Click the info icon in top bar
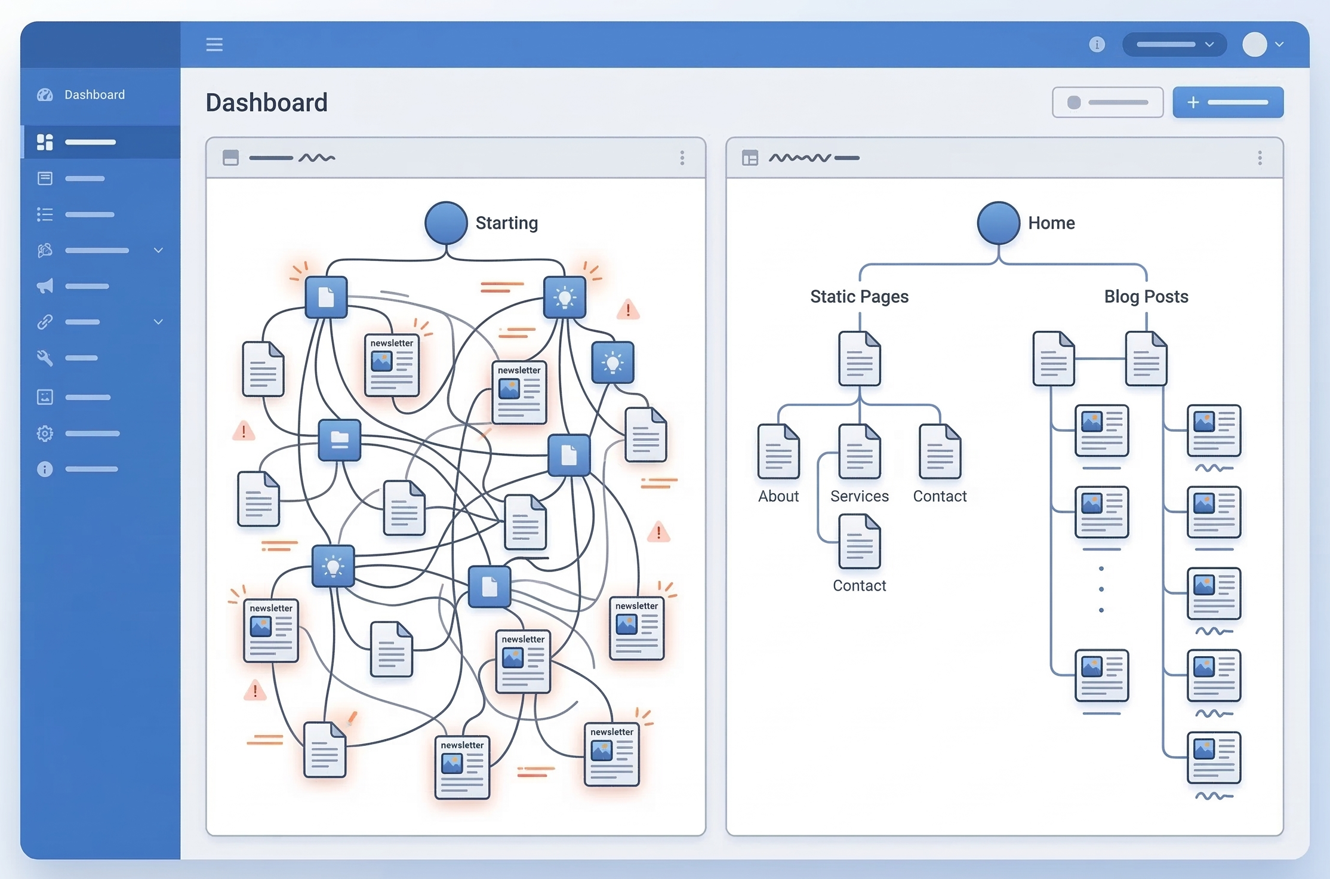1330x879 pixels. coord(1097,45)
